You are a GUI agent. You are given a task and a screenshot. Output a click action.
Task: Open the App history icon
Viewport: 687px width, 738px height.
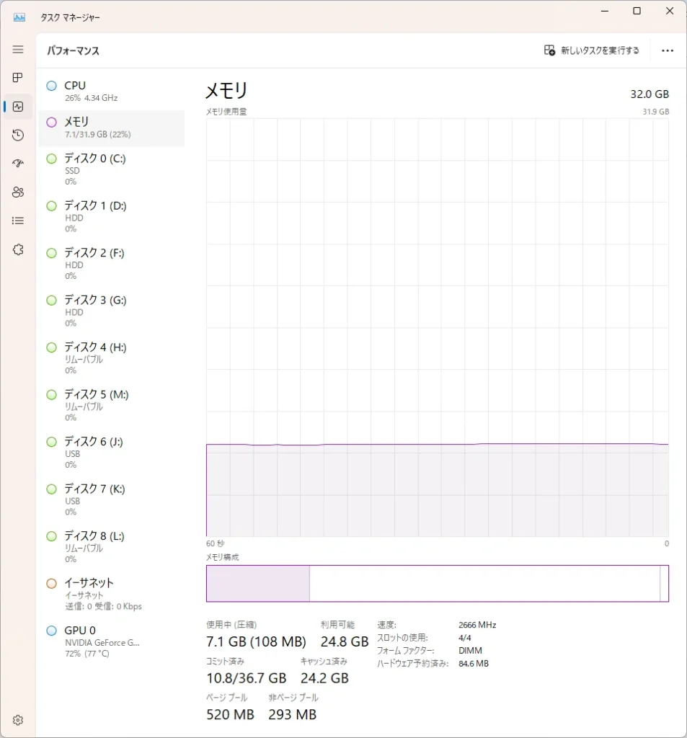point(18,135)
